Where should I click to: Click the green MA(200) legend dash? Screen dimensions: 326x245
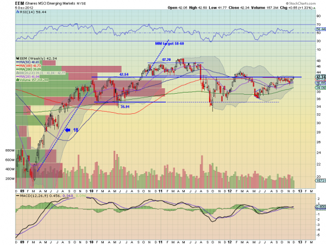18,69
